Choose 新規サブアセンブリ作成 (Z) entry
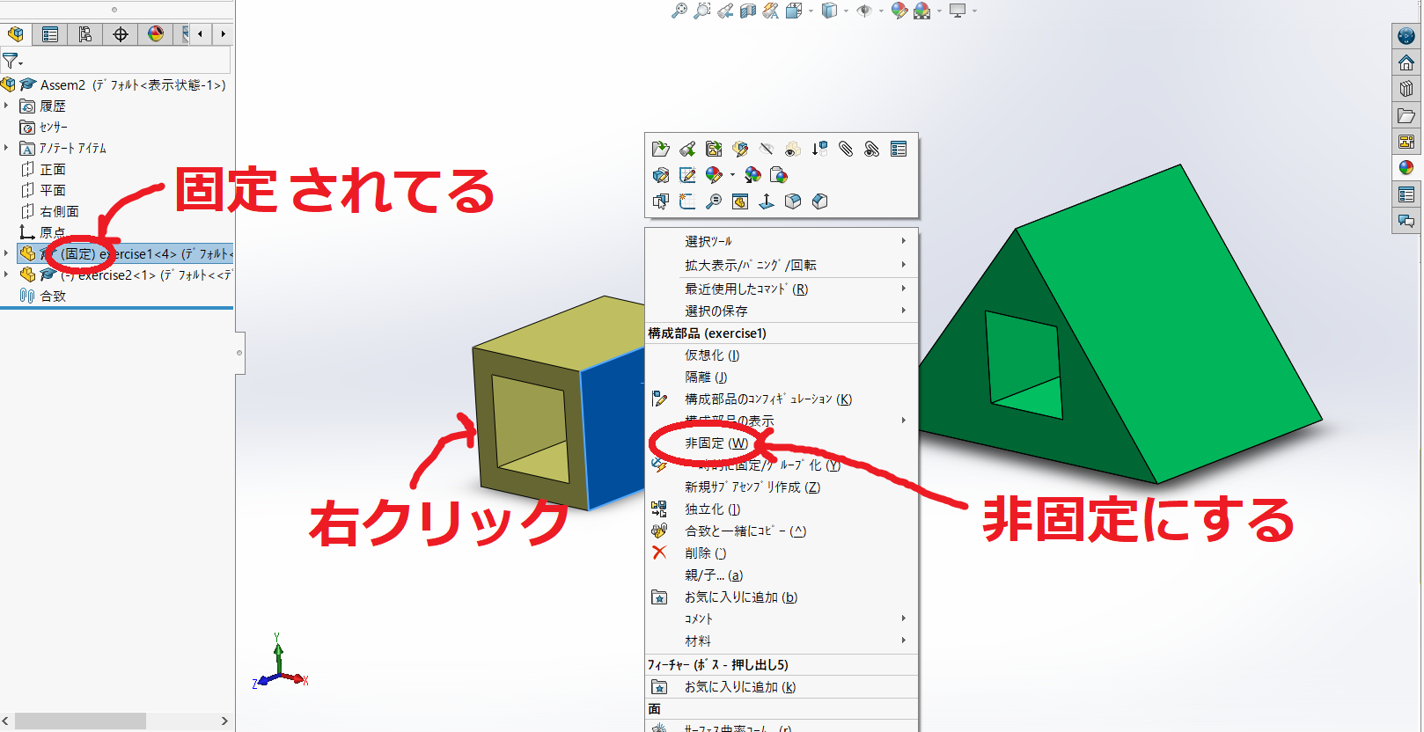 [782, 487]
